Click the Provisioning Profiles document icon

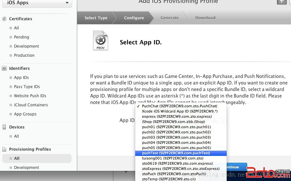pos(4,149)
